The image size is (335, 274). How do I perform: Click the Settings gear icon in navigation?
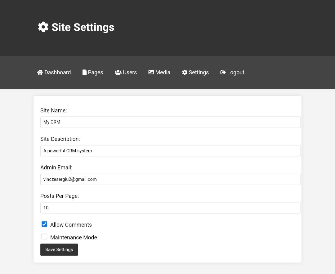(185, 72)
